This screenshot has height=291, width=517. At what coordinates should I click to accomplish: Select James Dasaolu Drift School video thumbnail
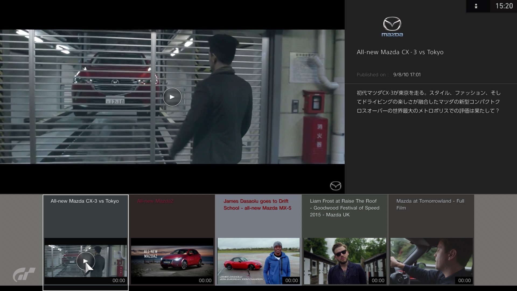point(258,261)
